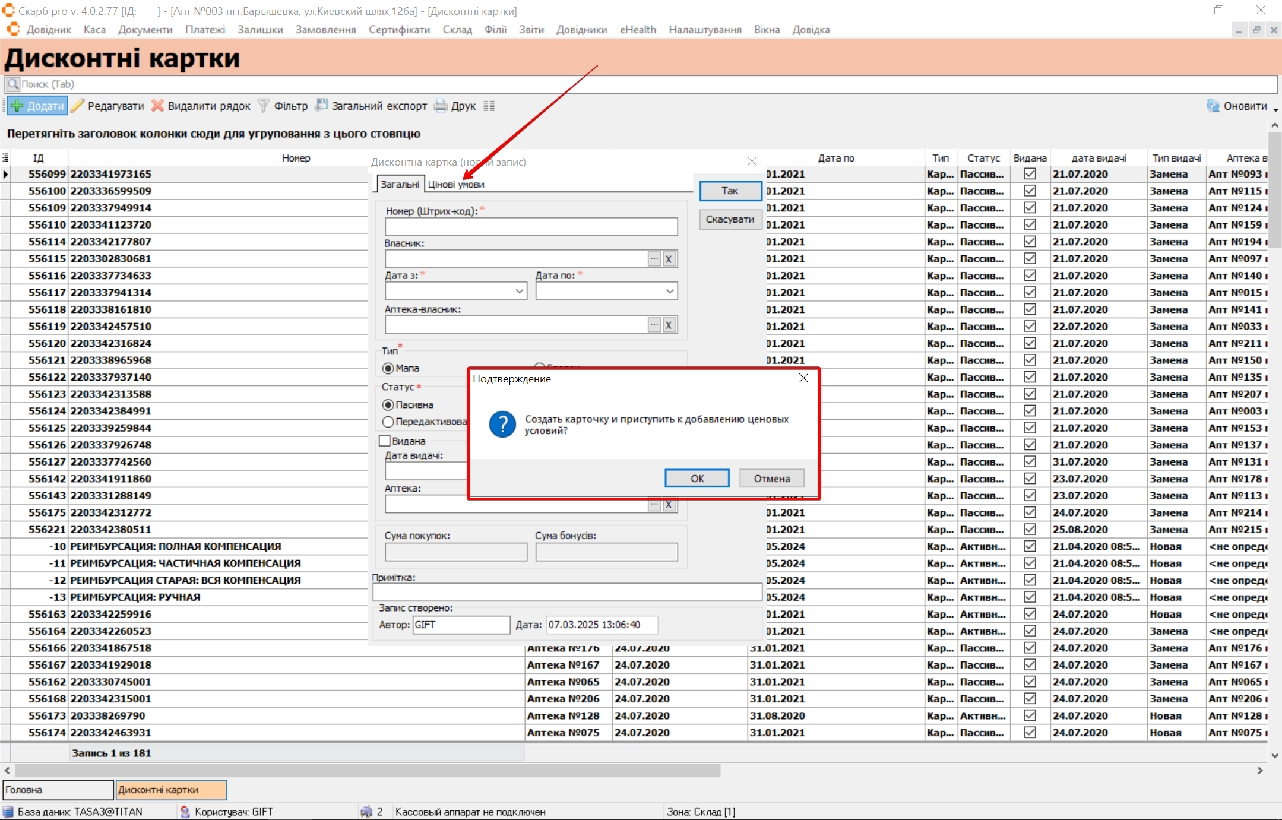Click the horizontal scrollbar below the grid

pyautogui.click(x=368, y=771)
